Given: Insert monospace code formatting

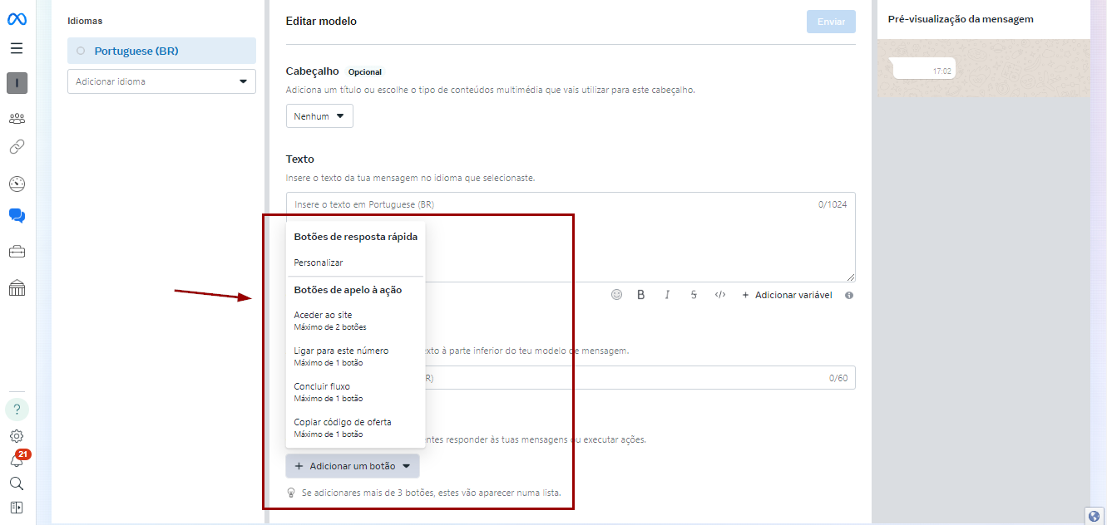Looking at the screenshot, I should coord(720,295).
